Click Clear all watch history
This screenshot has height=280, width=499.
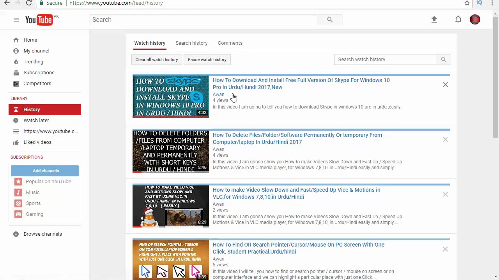click(x=157, y=59)
